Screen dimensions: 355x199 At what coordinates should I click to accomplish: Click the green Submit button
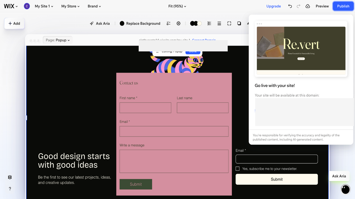pyautogui.click(x=136, y=184)
